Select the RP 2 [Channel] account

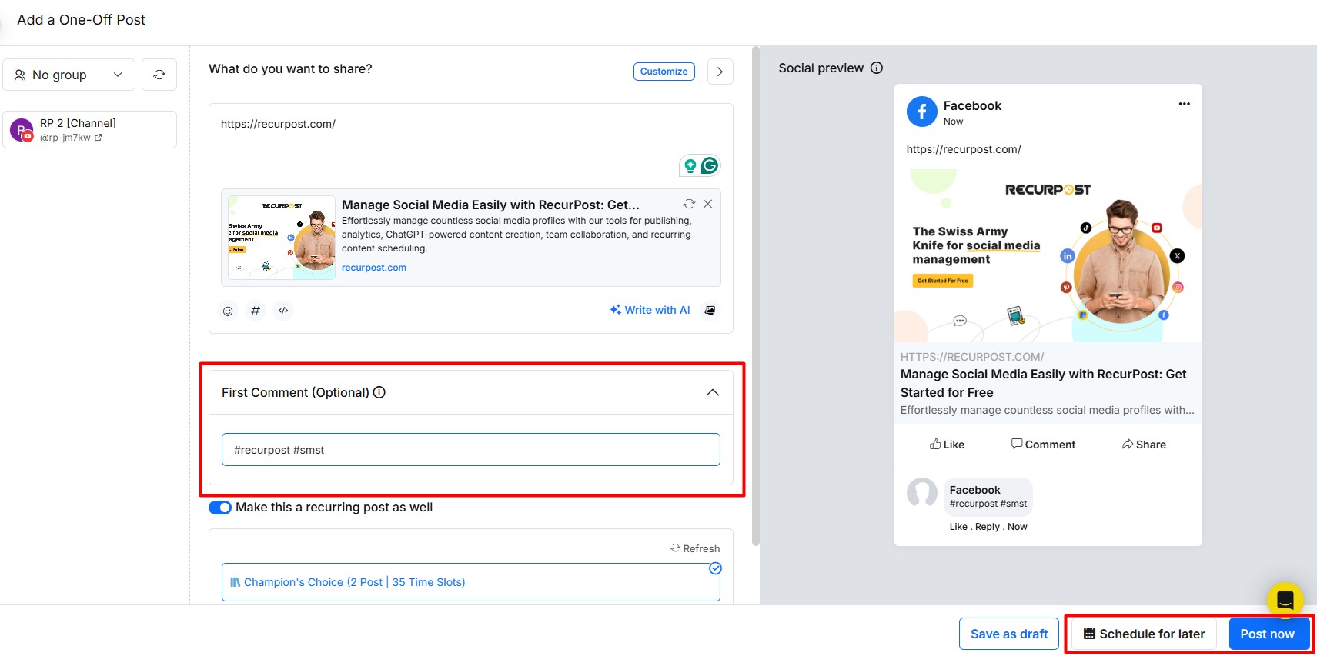click(90, 130)
